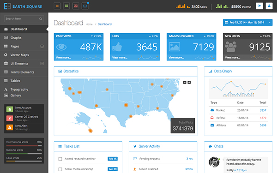Click the Total Visits 3741379 box
277x173 pixels.
183,125
